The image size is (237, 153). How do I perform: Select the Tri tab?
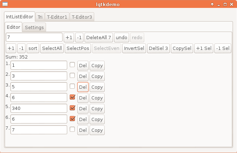pyautogui.click(x=40, y=17)
